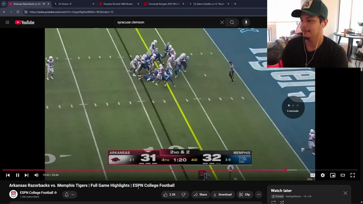Viewport: 363px width, 204px height.
Task: Switch to Houston Rockets NBA Roster tab
Action: tap(119, 4)
